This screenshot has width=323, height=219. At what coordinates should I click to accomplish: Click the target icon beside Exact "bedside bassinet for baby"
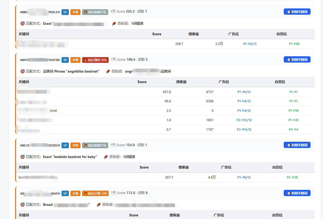[x=22, y=157]
